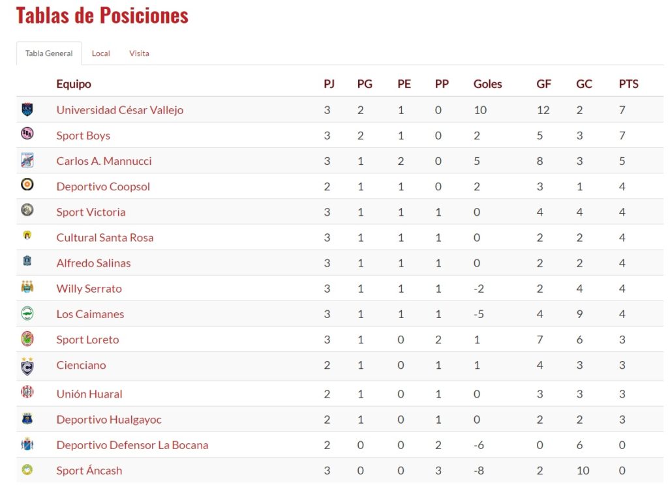
Task: Click the Unión Huaral team crest
Action: (x=27, y=392)
